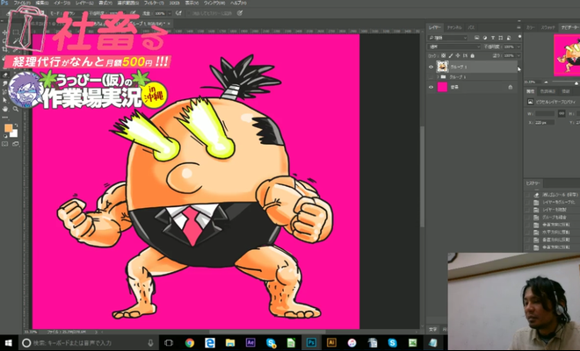Click the Windows Start button
Image resolution: width=580 pixels, height=351 pixels.
8,342
